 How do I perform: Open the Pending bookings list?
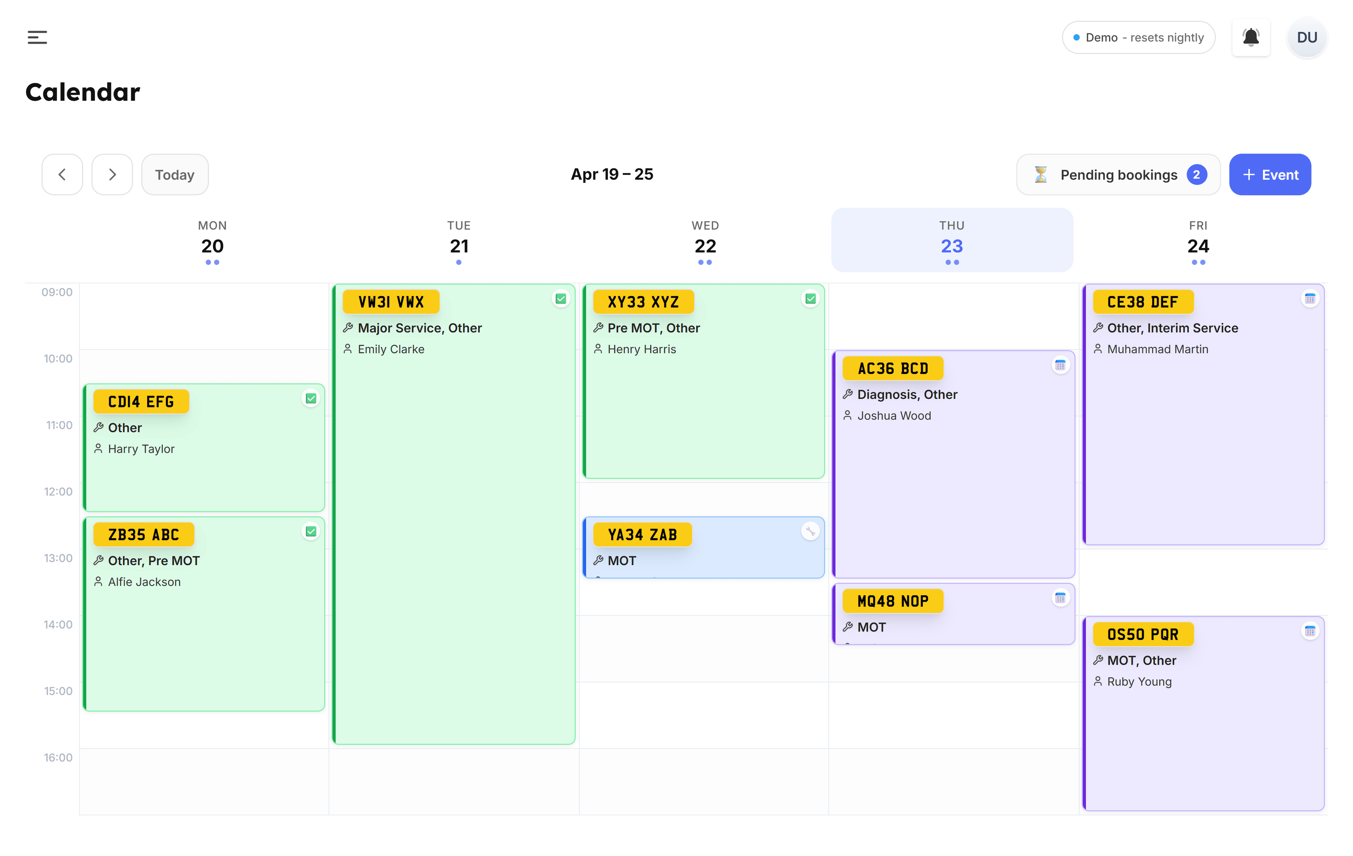tap(1118, 174)
